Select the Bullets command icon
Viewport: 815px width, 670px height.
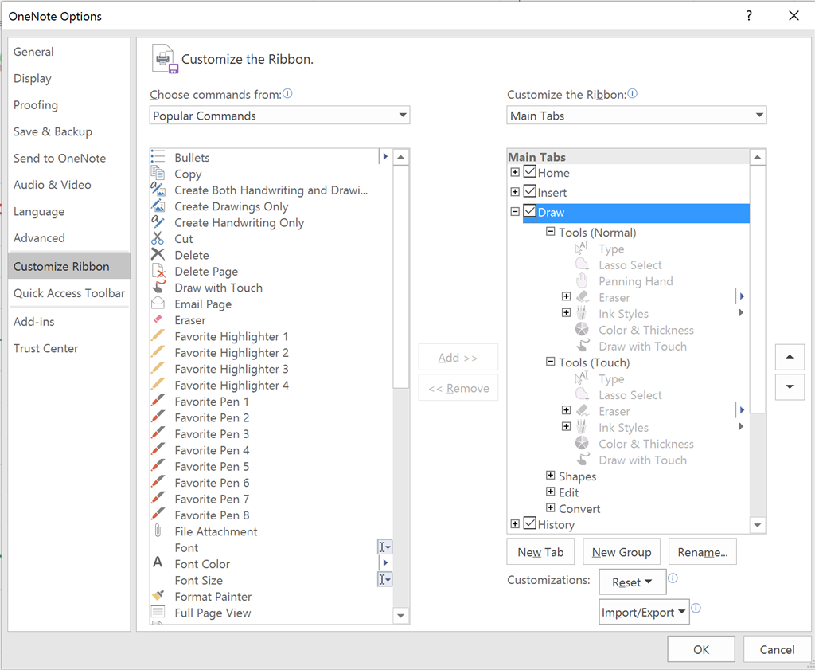[x=158, y=157]
